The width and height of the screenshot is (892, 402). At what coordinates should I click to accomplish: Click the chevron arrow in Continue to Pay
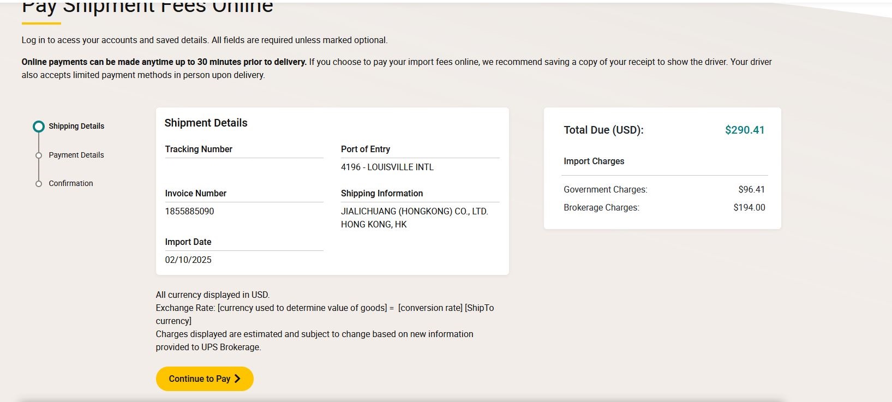237,379
